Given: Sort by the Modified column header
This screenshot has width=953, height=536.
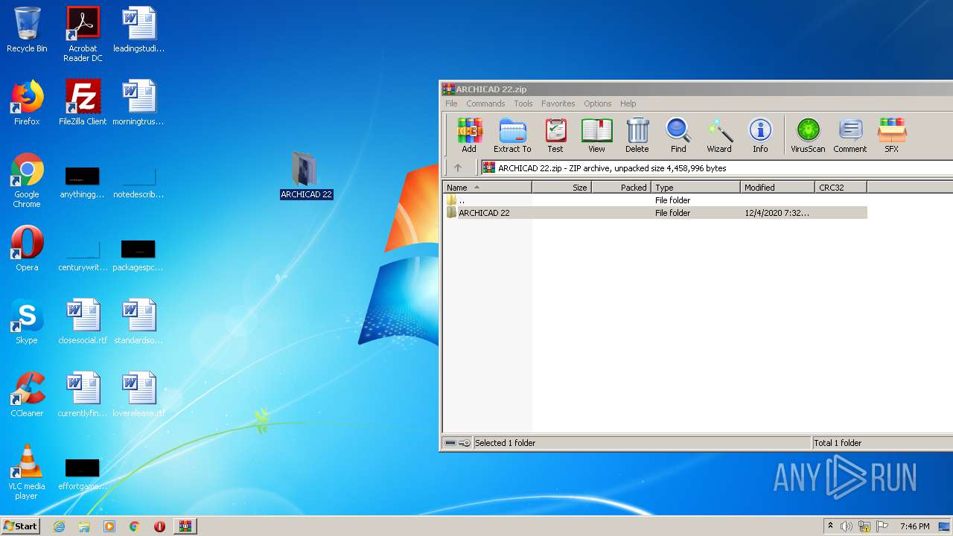Looking at the screenshot, I should [777, 188].
